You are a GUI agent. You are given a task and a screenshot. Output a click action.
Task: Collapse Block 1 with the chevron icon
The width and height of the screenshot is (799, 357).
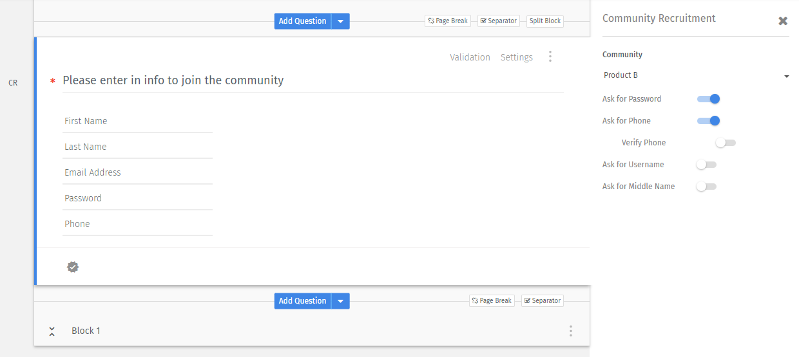tap(52, 331)
